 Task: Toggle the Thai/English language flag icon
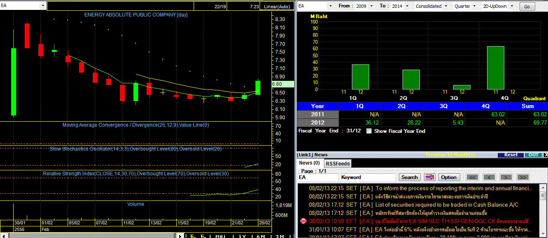tap(430, 177)
